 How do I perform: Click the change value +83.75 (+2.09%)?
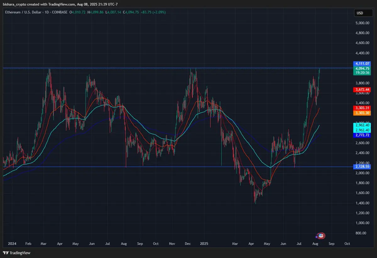[153, 12]
